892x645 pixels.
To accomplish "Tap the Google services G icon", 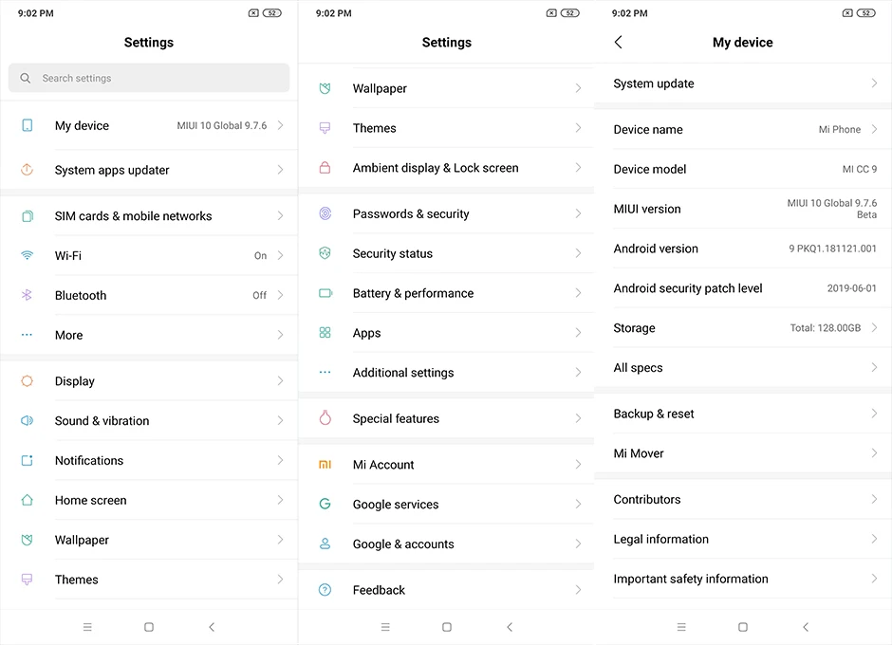I will click(x=325, y=505).
